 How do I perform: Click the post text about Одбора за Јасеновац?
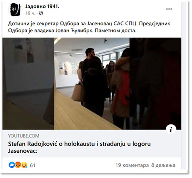click(90, 27)
